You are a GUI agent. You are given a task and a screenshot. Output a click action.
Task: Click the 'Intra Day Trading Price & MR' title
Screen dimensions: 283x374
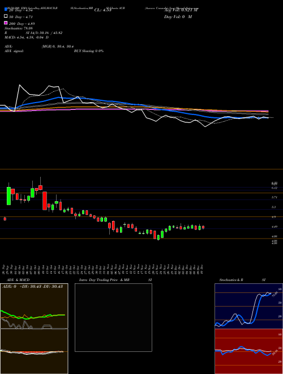[x=104, y=280]
